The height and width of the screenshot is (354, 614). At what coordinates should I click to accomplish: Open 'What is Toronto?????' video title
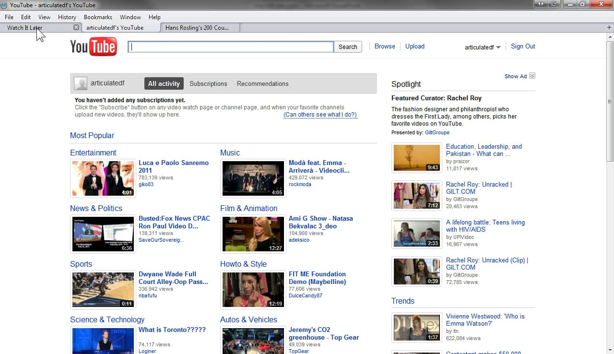[172, 330]
